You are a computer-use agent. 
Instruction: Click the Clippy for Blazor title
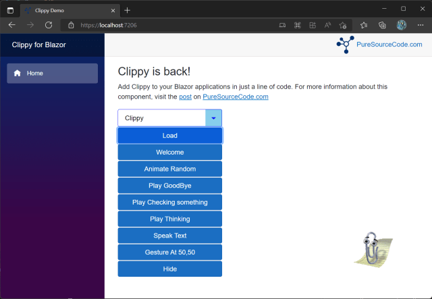click(x=39, y=45)
